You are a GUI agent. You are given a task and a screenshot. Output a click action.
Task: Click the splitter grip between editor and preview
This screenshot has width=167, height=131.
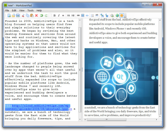tap(82, 69)
